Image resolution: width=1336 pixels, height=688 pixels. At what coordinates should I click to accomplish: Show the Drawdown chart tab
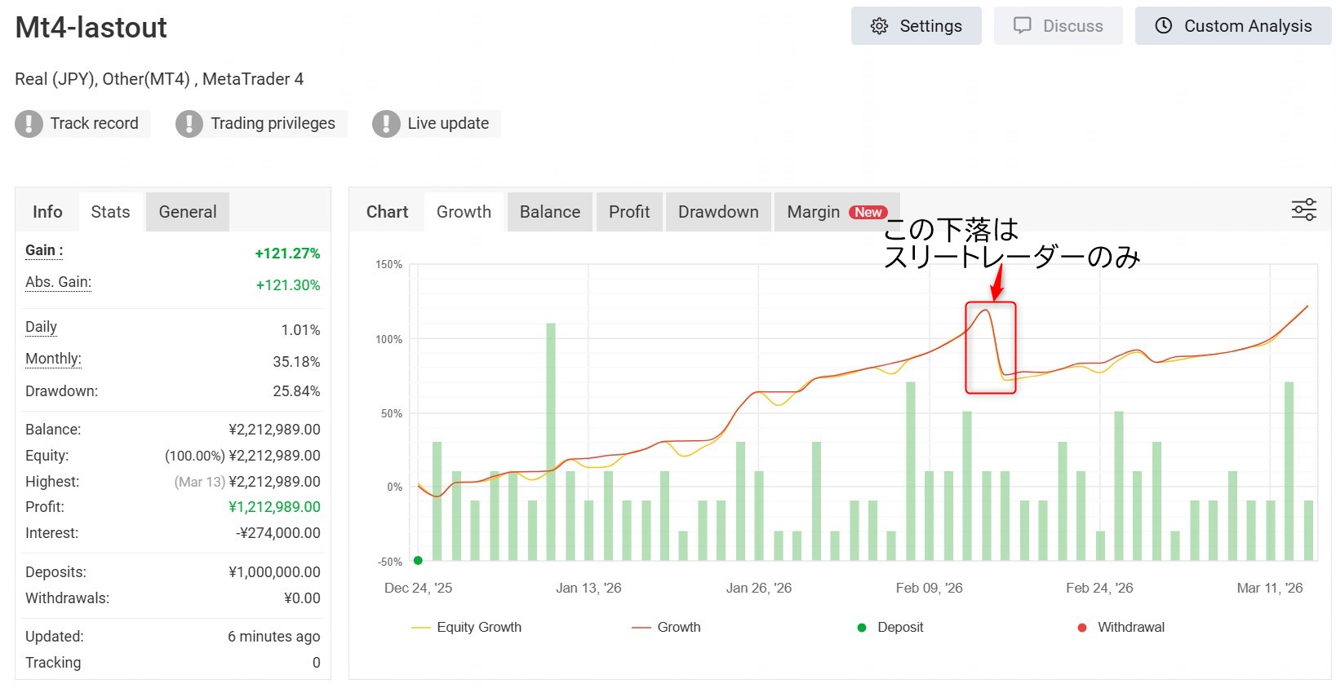pos(718,212)
